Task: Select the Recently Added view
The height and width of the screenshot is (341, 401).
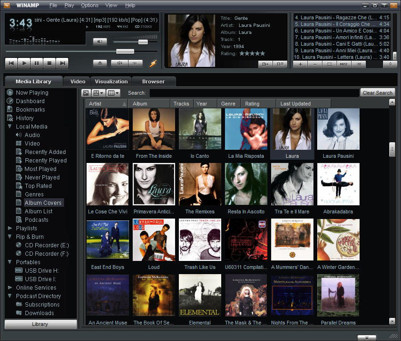Action: pyautogui.click(x=45, y=152)
